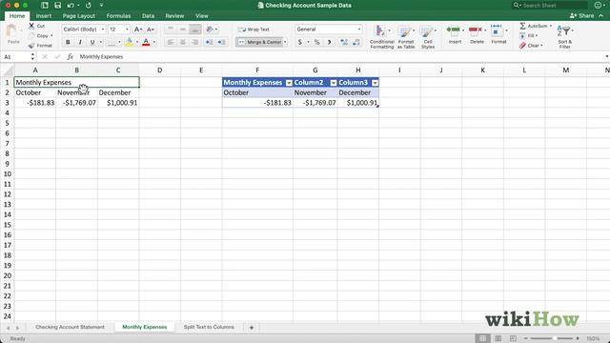Toggle bottom vertical alignment
The height and width of the screenshot is (343, 610).
pyautogui.click(x=194, y=30)
